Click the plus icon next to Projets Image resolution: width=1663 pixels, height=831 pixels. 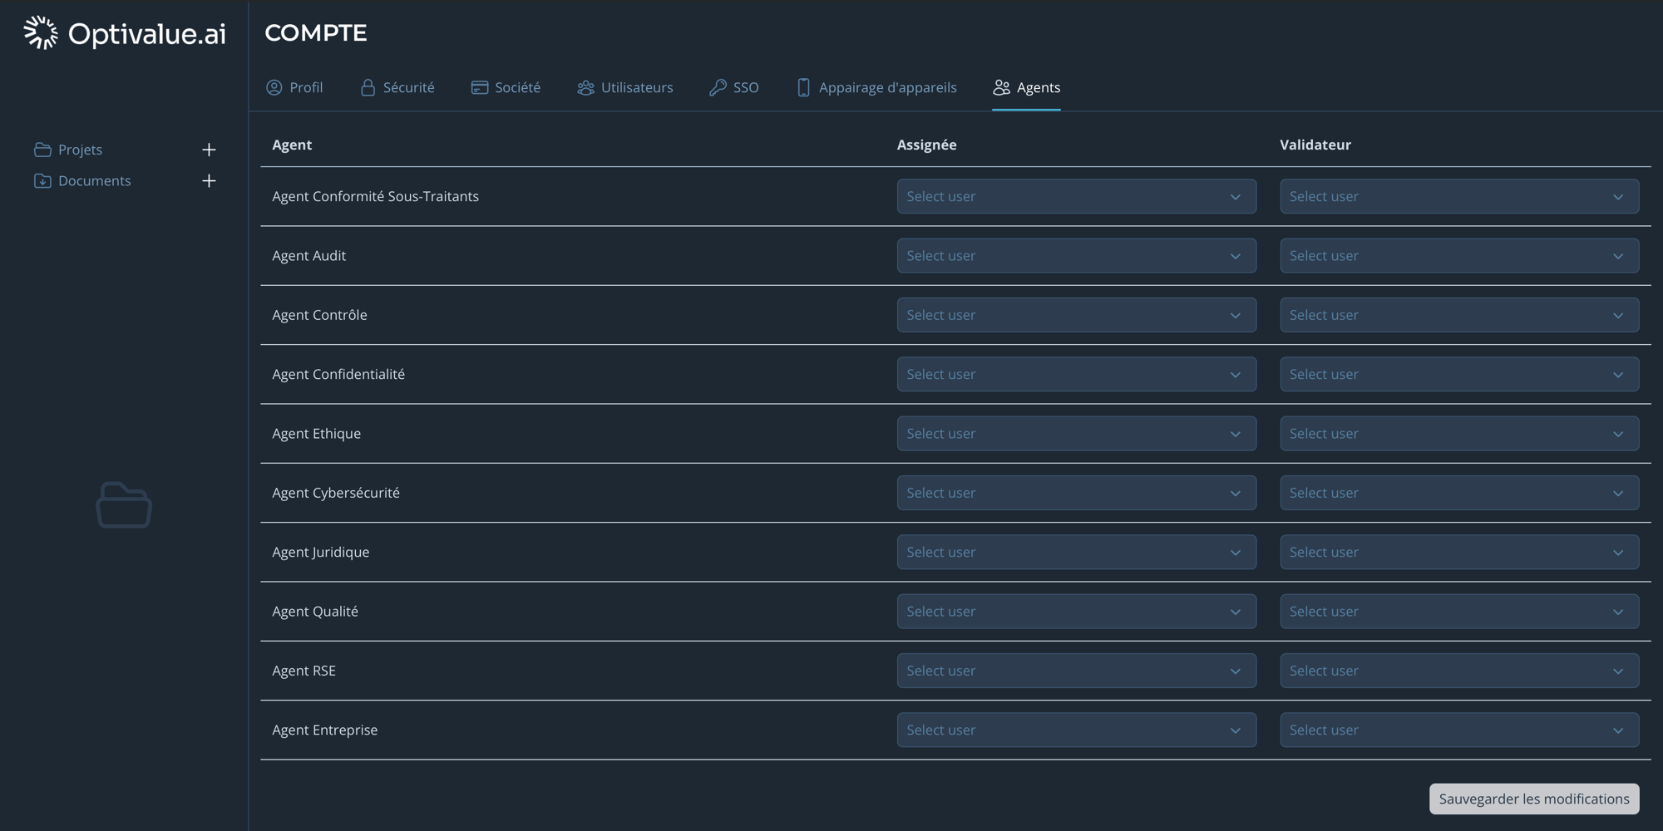coord(209,150)
